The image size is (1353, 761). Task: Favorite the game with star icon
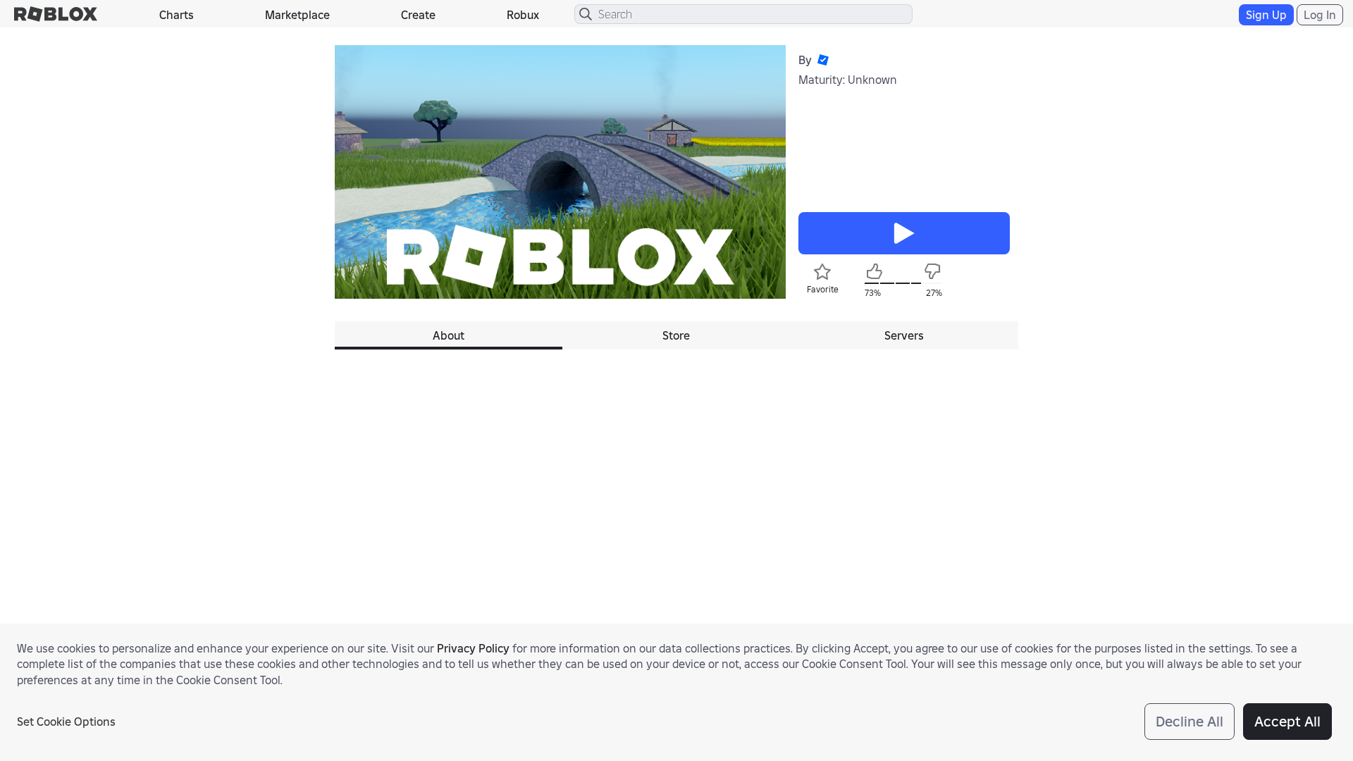point(822,272)
